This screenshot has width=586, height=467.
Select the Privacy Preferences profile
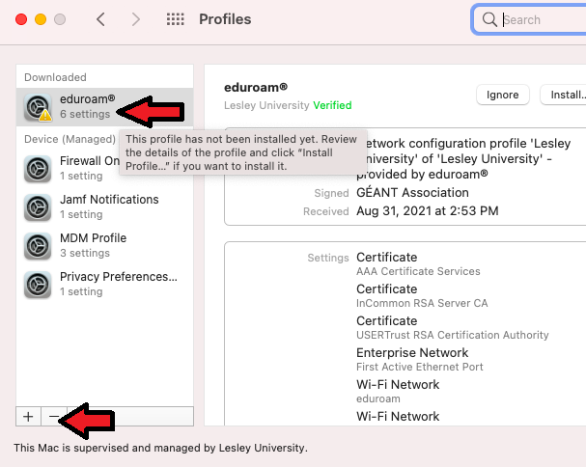104,284
